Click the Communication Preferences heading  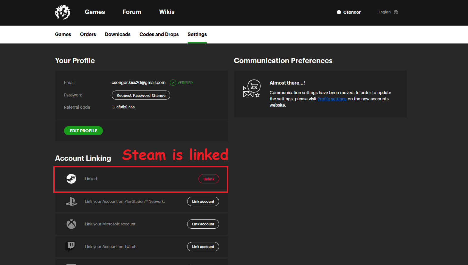pyautogui.click(x=283, y=61)
